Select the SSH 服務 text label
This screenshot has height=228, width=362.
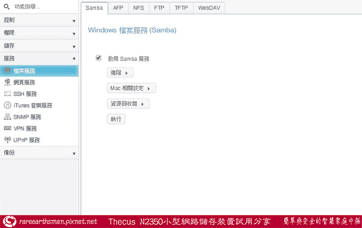coord(25,94)
